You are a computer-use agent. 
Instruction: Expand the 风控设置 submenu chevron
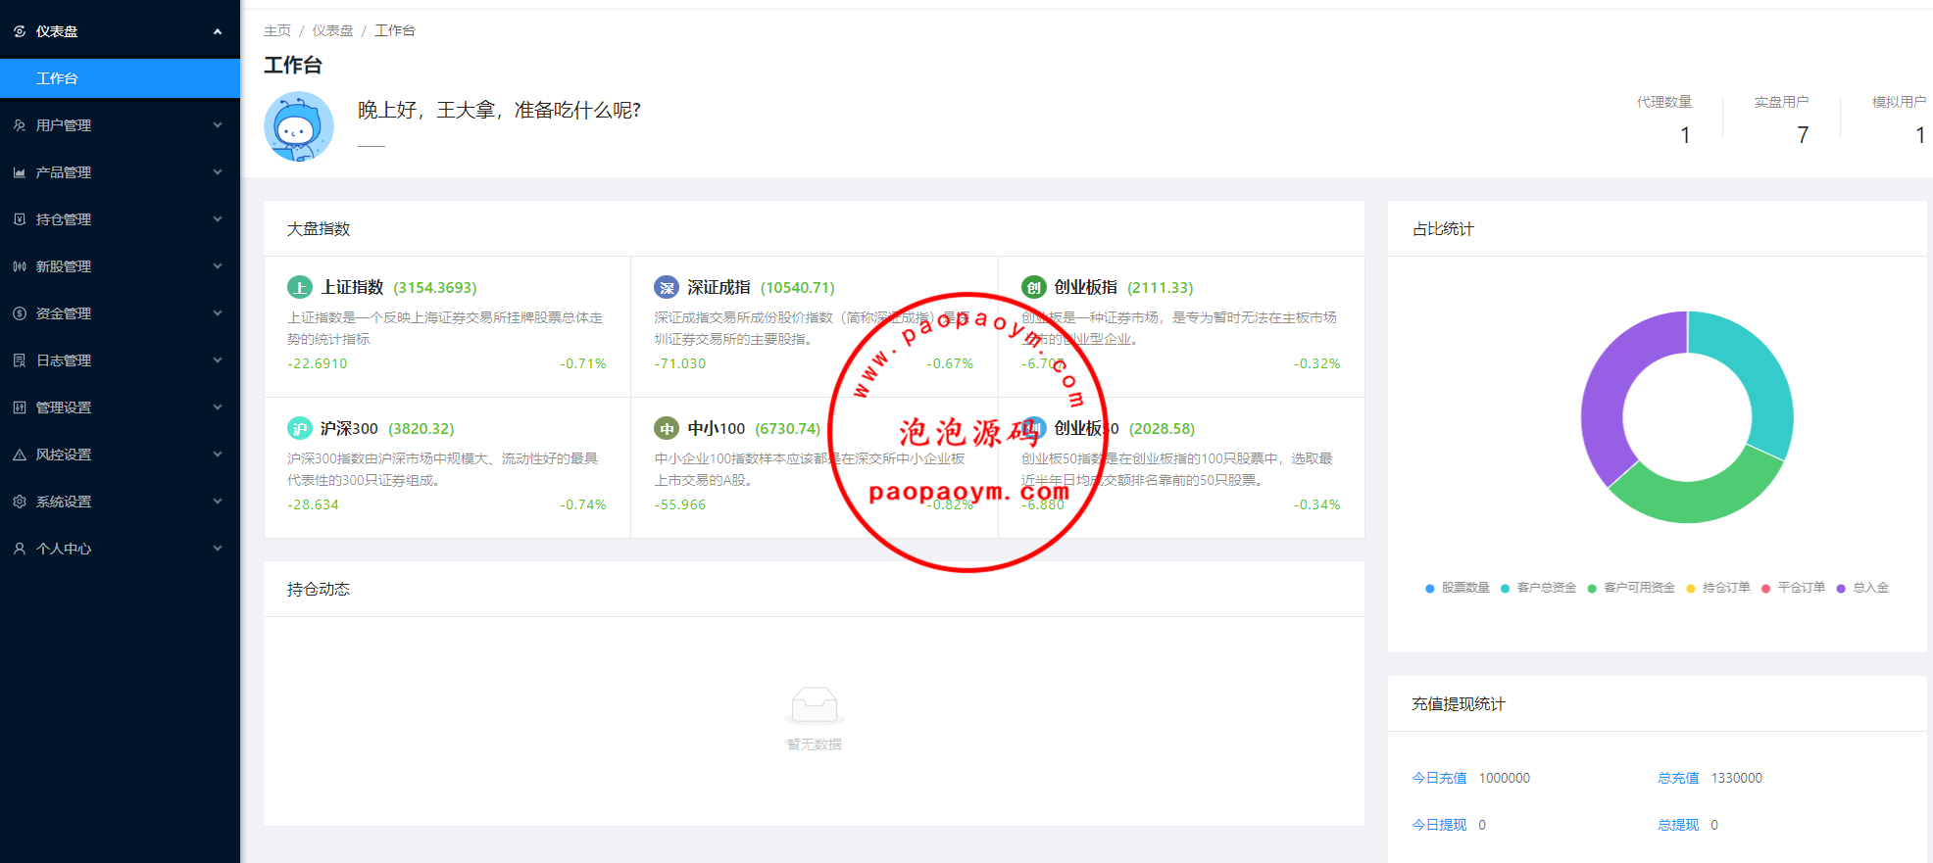pos(218,455)
